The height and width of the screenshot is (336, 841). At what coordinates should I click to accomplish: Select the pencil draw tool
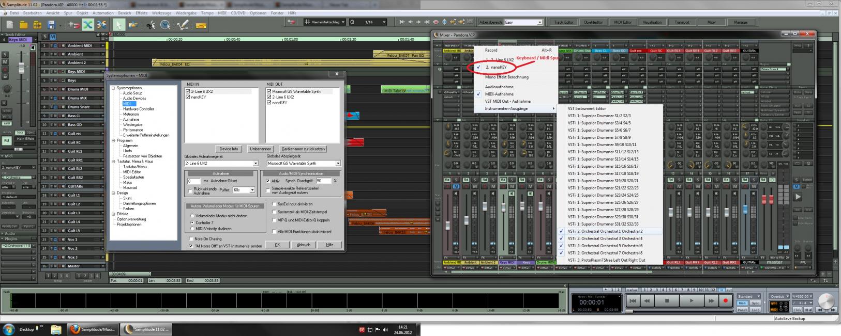click(183, 24)
